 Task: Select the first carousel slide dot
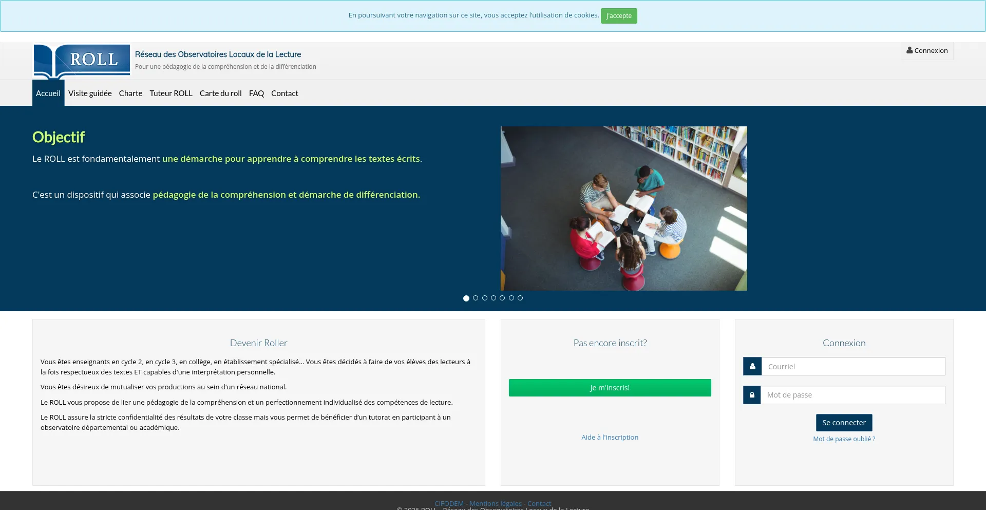pyautogui.click(x=466, y=298)
